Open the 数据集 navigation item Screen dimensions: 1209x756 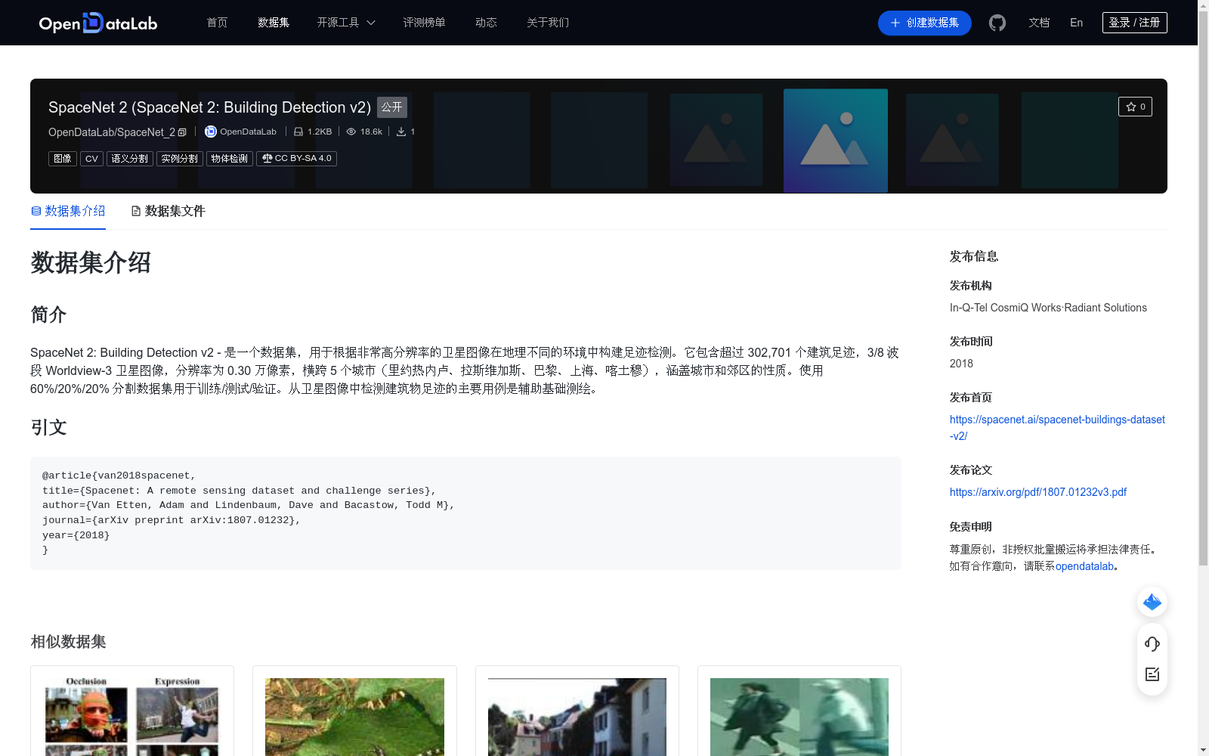point(274,23)
